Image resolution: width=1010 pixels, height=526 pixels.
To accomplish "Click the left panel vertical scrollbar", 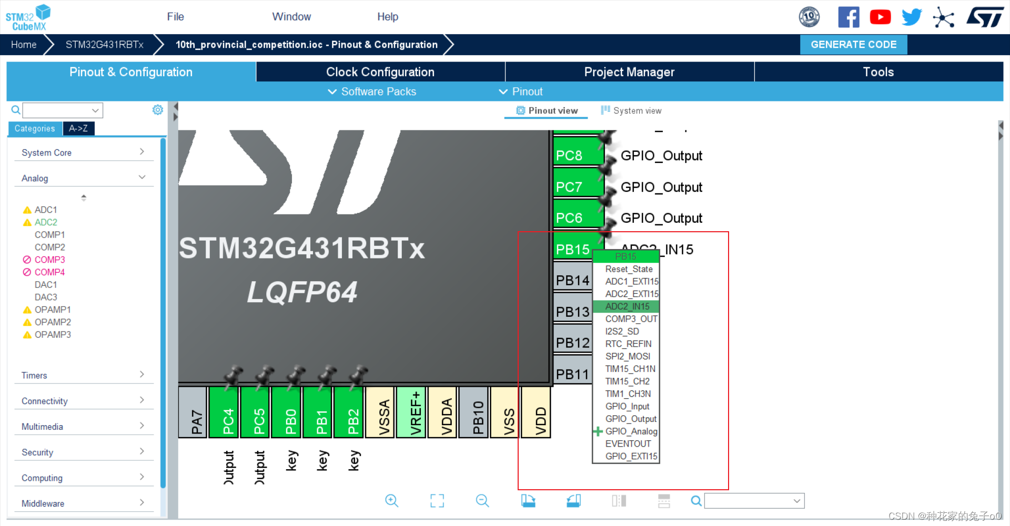I will click(x=163, y=313).
